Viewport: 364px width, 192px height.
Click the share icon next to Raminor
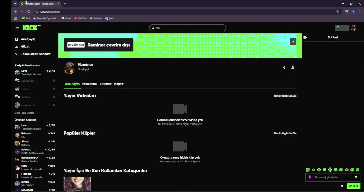284,67
